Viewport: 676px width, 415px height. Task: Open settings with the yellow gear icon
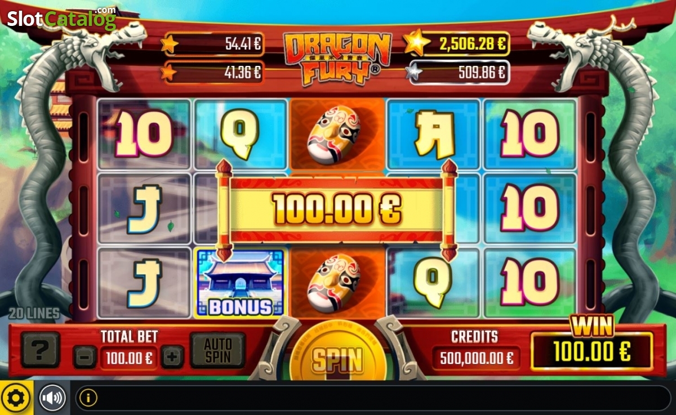pyautogui.click(x=16, y=398)
